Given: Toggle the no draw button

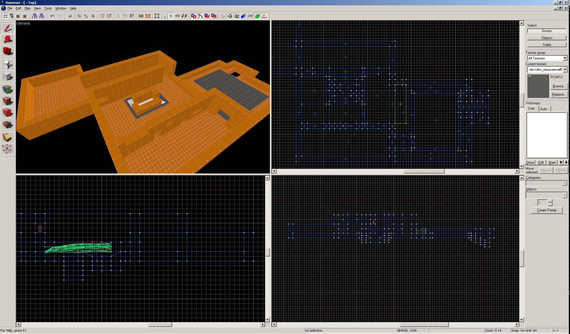Looking at the screenshot, I should click(264, 16).
